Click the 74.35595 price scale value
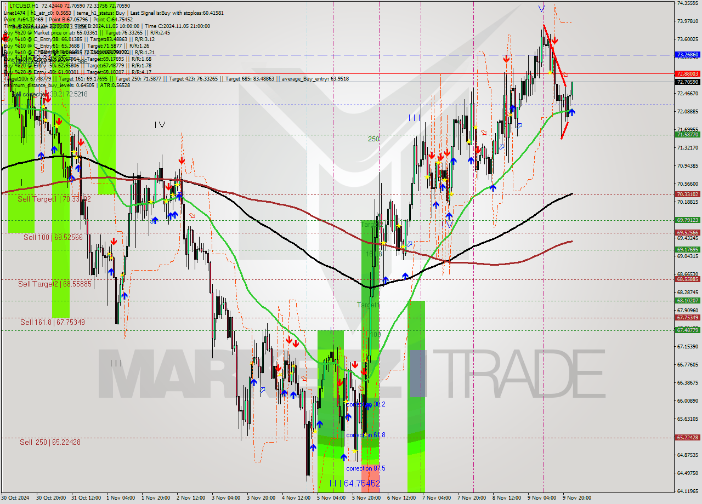The image size is (702, 504). (687, 3)
